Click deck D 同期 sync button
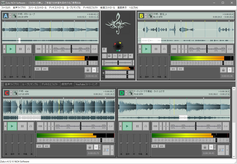This screenshot has height=164, width=237. click(155, 126)
